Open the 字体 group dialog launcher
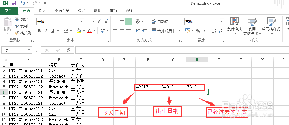The width and height of the screenshot is (289, 125). pyautogui.click(x=108, y=41)
